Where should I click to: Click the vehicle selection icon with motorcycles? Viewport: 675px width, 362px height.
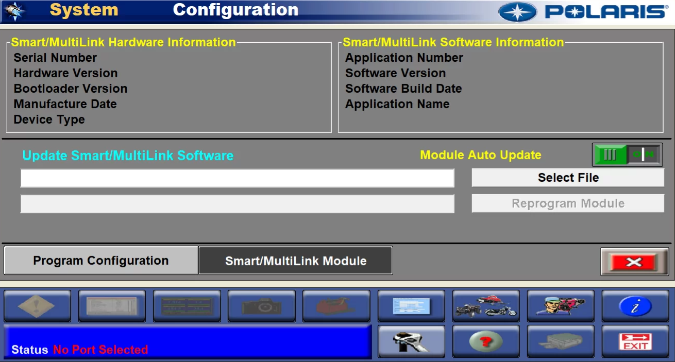(x=485, y=306)
